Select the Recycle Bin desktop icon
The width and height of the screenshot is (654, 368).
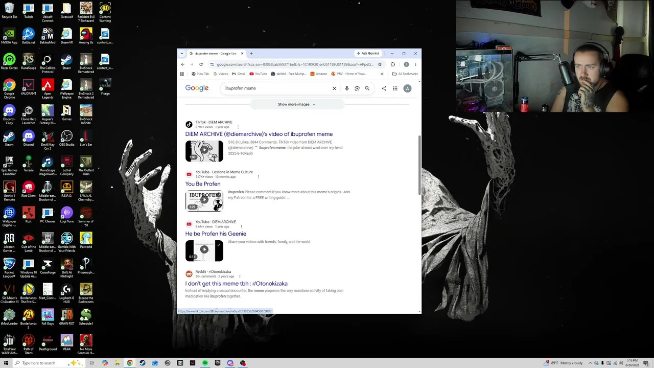(x=9, y=10)
